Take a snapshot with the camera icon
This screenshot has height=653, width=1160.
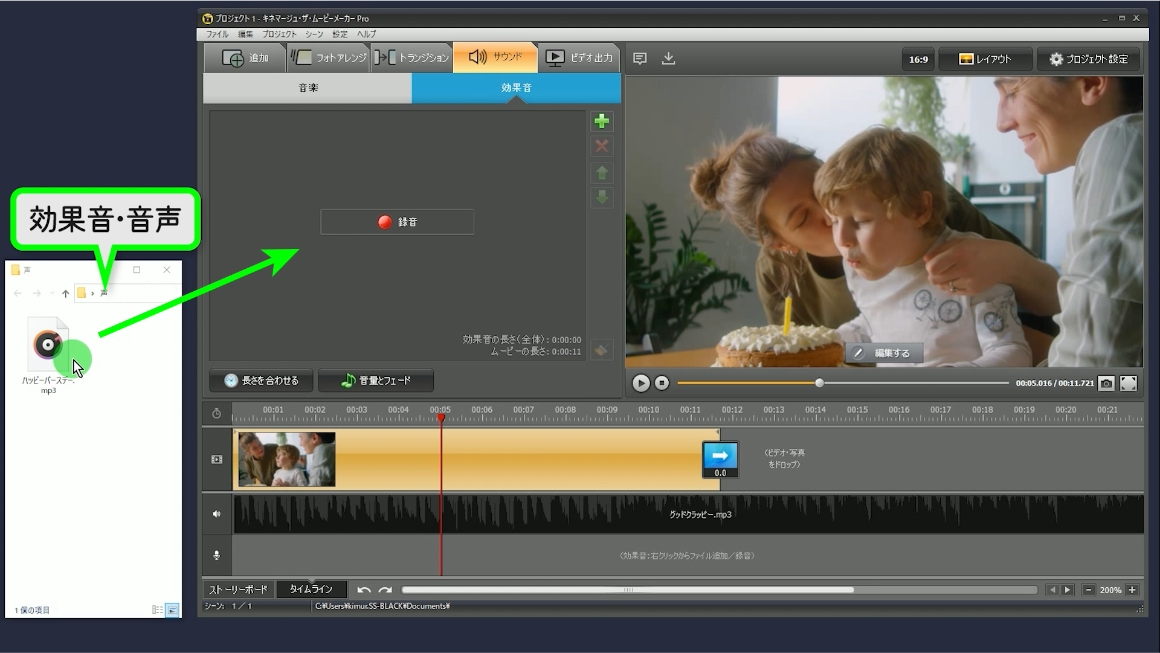point(1106,384)
